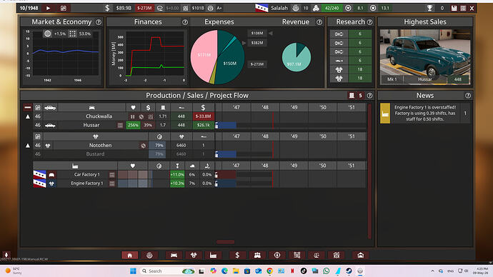493x277 pixels.
Task: Click the Car Factory 1 red timeline bar
Action: [226, 175]
